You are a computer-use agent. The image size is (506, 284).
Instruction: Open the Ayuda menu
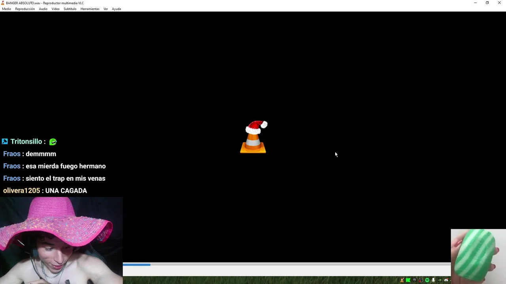point(116,9)
